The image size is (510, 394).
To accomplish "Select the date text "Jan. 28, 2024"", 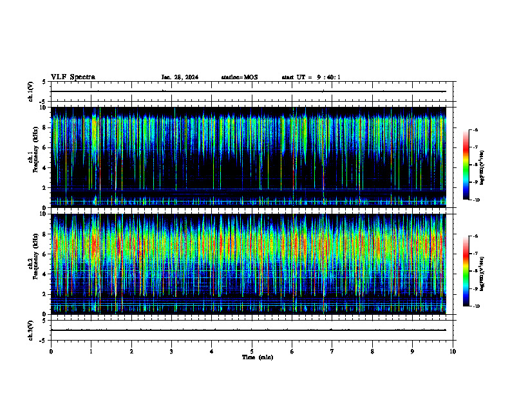I will click(180, 77).
